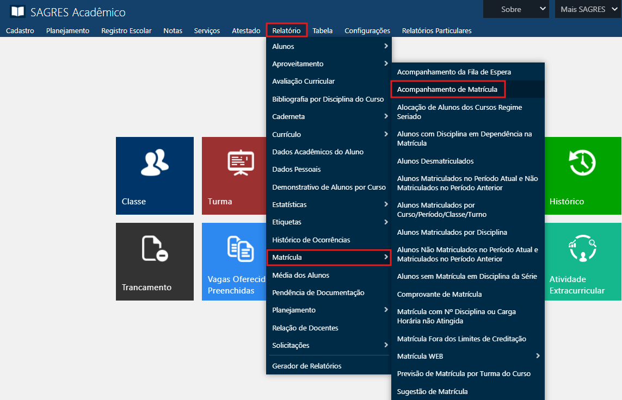Click the SAGRES Acadêmico book logo icon
622x400 pixels.
(17, 11)
